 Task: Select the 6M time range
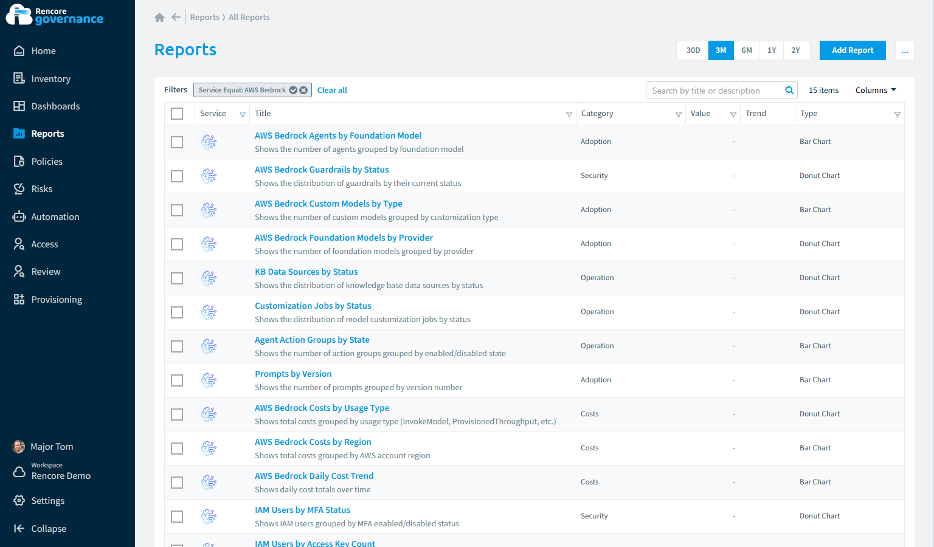(747, 50)
